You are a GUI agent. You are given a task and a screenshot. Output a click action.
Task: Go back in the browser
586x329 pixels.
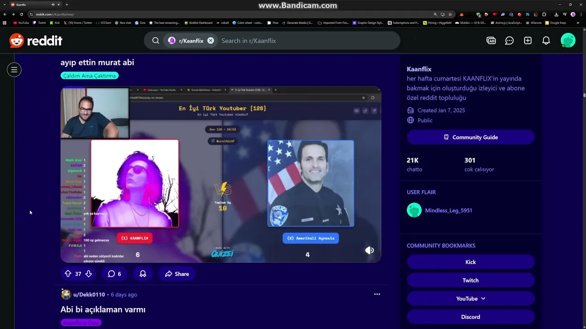[5, 14]
